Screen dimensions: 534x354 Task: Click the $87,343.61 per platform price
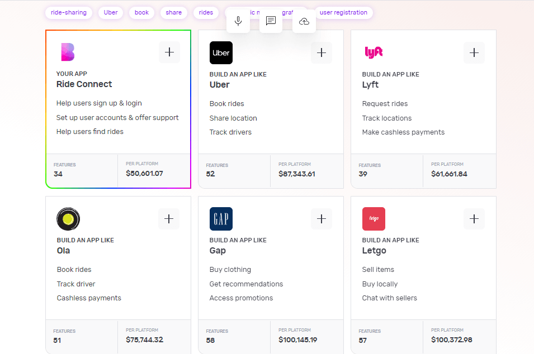(296, 174)
